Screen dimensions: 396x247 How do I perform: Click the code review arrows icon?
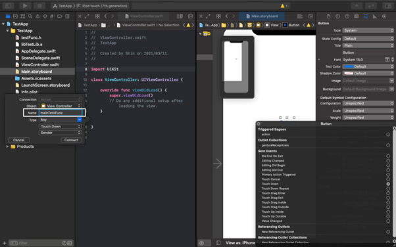[x=371, y=5]
